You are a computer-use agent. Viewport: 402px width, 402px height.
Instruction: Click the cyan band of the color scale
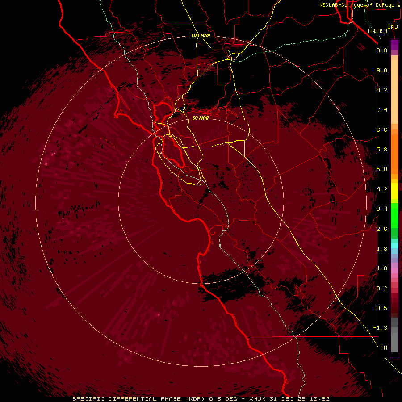tap(394, 245)
